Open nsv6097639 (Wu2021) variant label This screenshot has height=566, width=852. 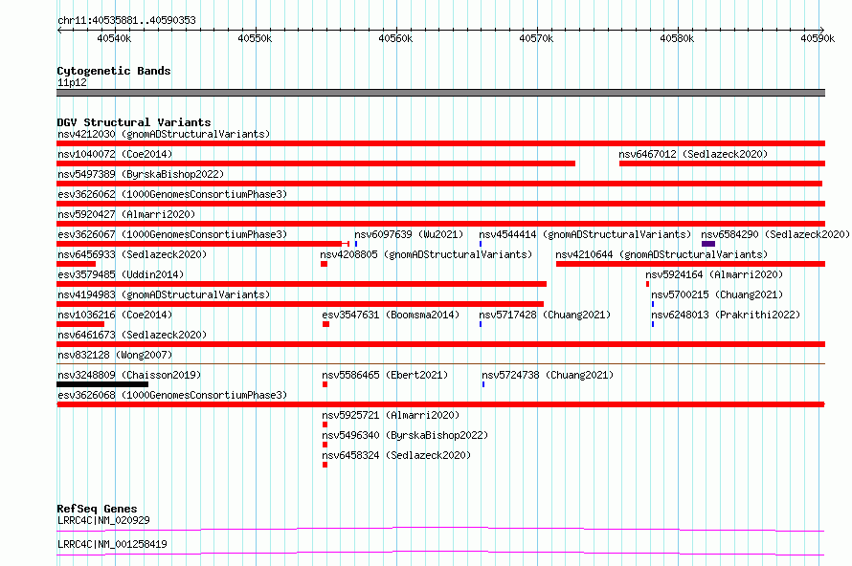pyautogui.click(x=409, y=234)
